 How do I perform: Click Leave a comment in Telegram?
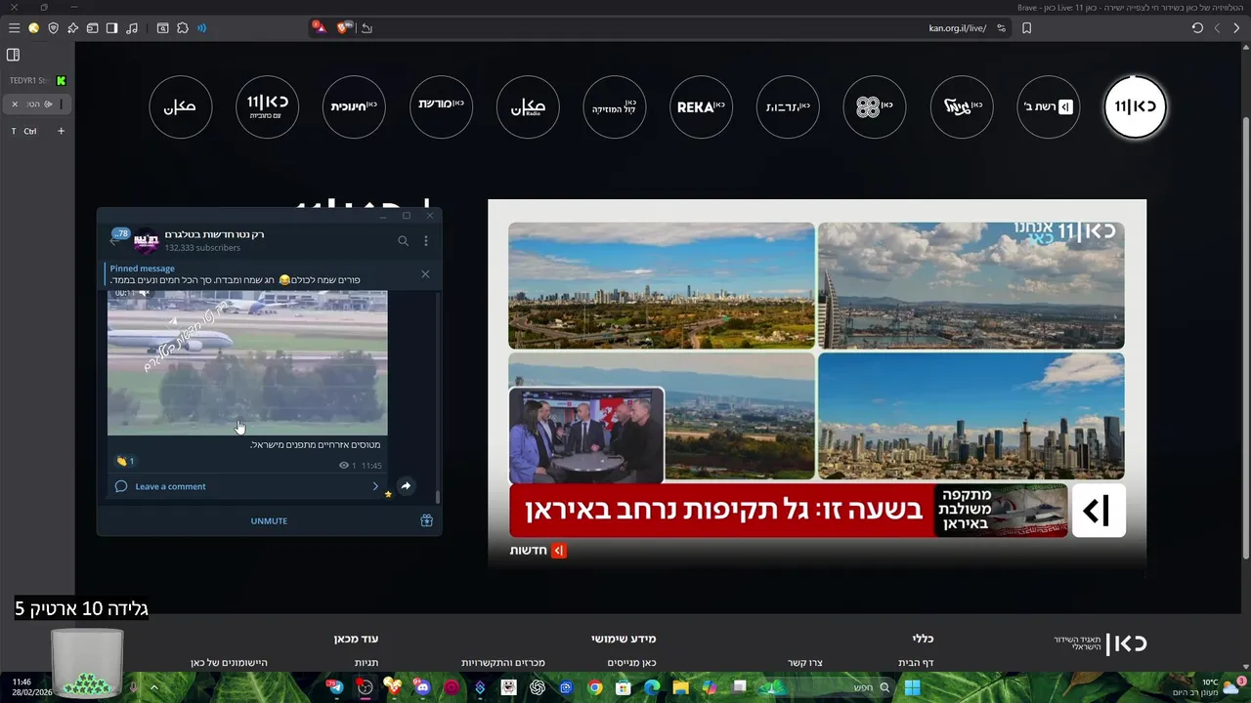click(x=170, y=486)
